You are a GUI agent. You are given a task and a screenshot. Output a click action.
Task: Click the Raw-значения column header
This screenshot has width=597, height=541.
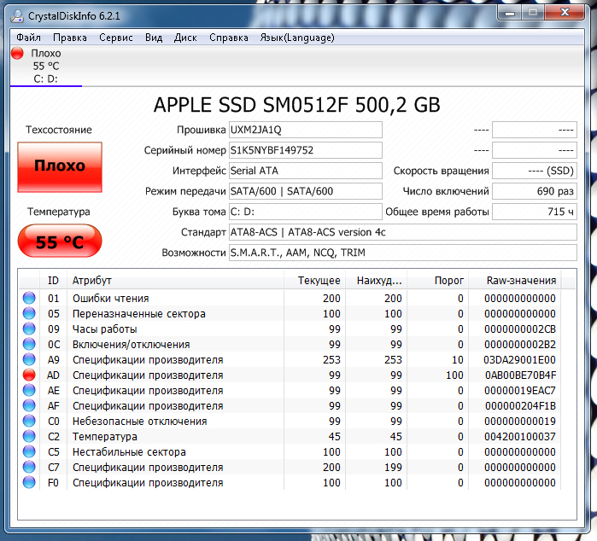click(x=521, y=281)
